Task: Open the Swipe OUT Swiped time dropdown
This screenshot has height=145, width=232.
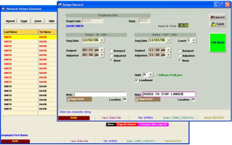Action: pyautogui.click(x=168, y=50)
